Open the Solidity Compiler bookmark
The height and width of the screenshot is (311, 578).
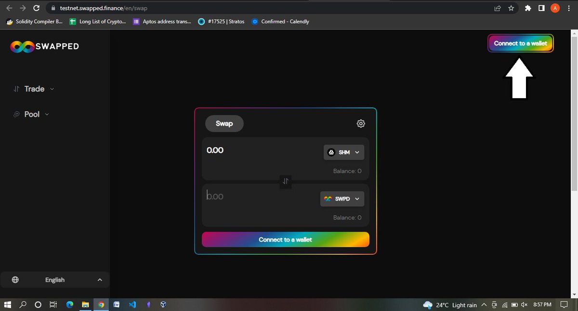point(34,22)
